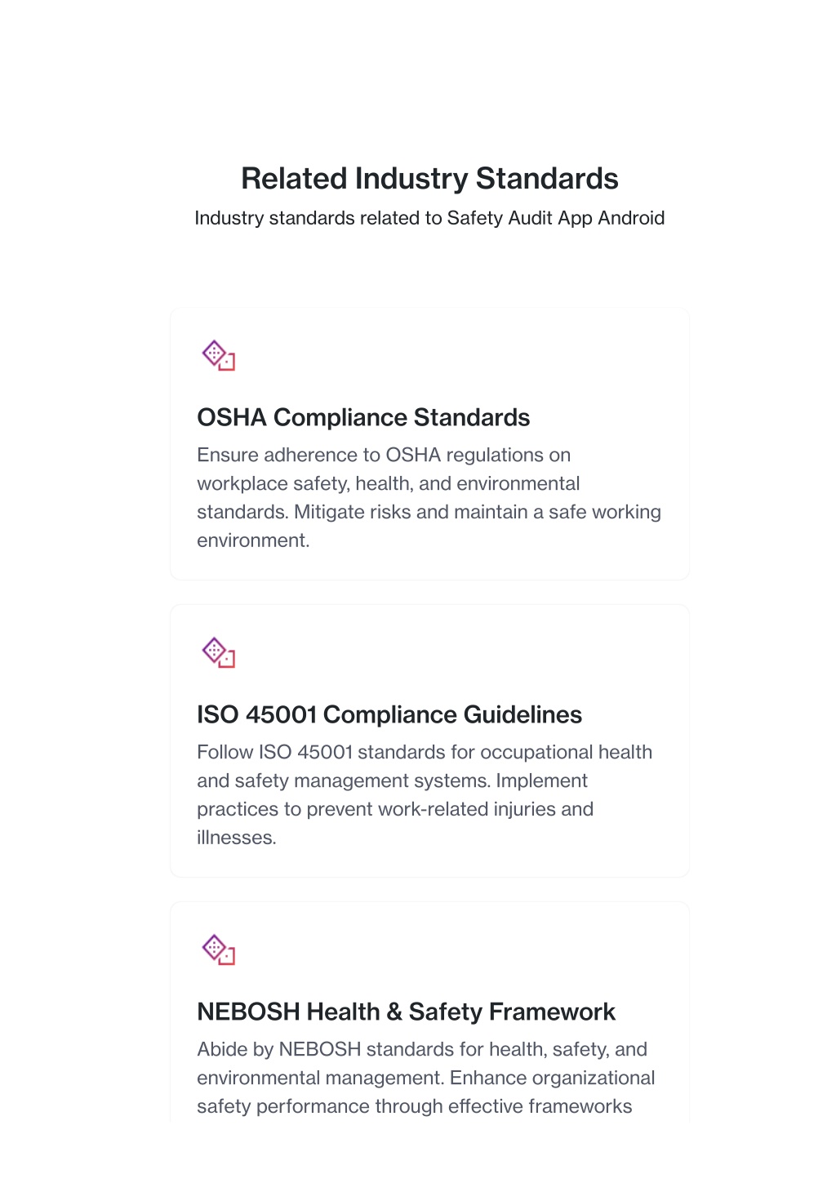Select the ISO 45001 Compliance Guidelines card
Screen dimensions: 836x1183
[x=429, y=740]
